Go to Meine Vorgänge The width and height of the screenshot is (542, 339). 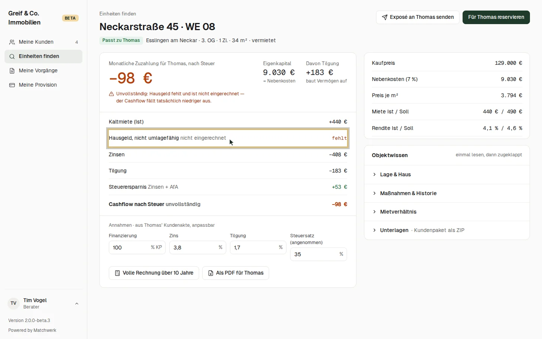(x=43, y=70)
